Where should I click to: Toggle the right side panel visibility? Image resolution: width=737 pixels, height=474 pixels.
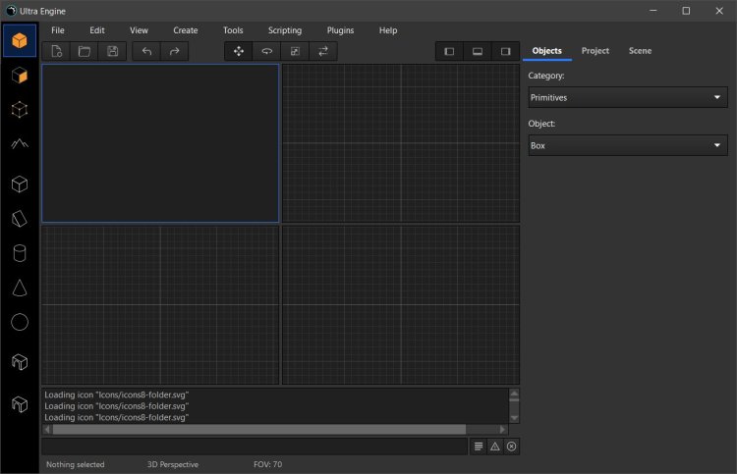[505, 51]
